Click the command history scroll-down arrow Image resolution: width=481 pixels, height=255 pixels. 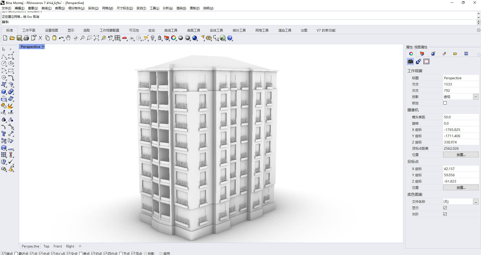tap(478, 18)
